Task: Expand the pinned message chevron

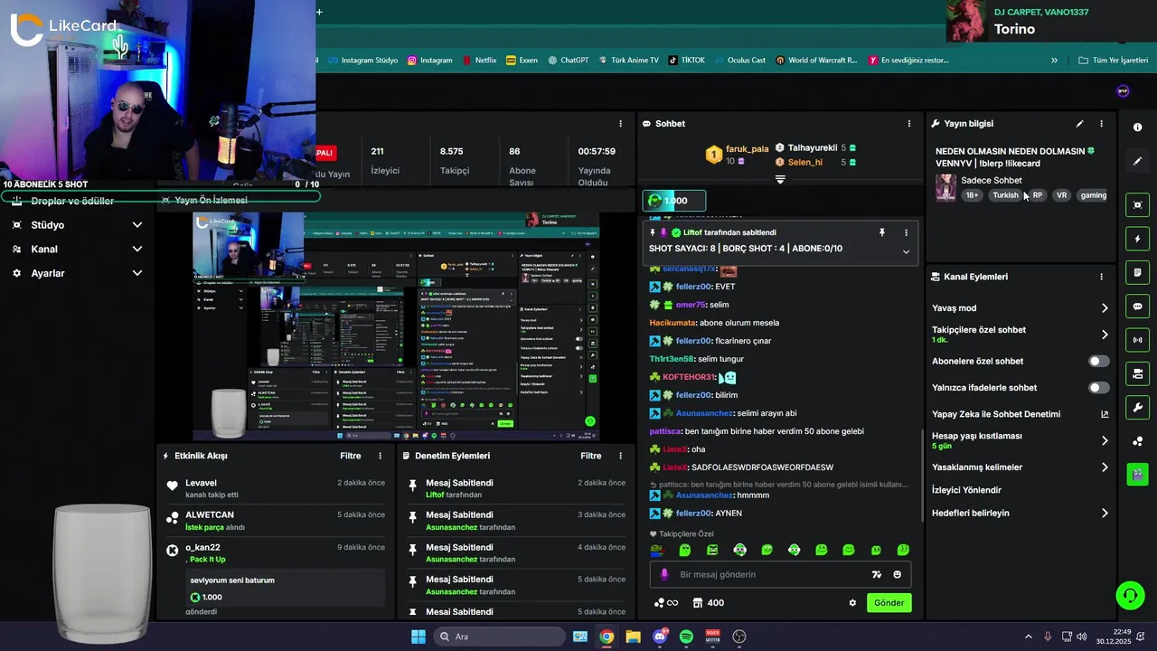Action: (906, 251)
